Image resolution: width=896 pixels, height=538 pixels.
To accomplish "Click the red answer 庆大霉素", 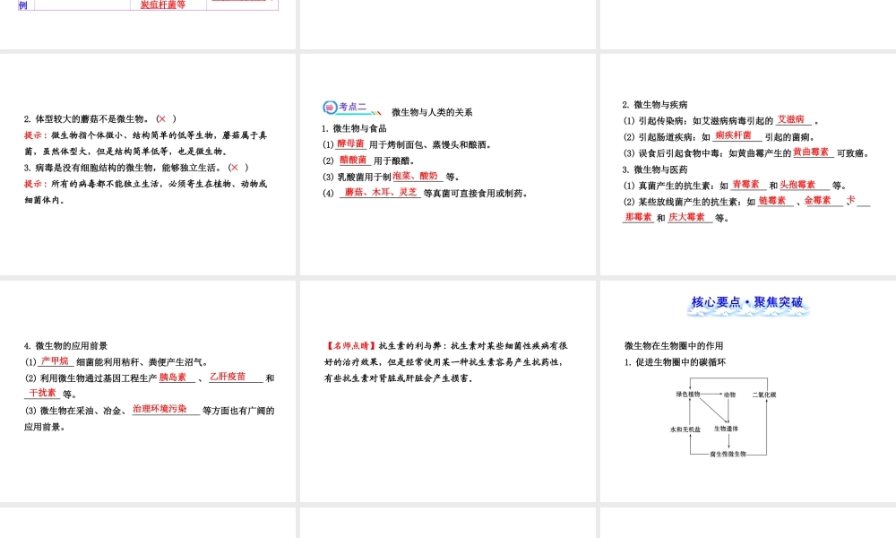I will point(686,217).
